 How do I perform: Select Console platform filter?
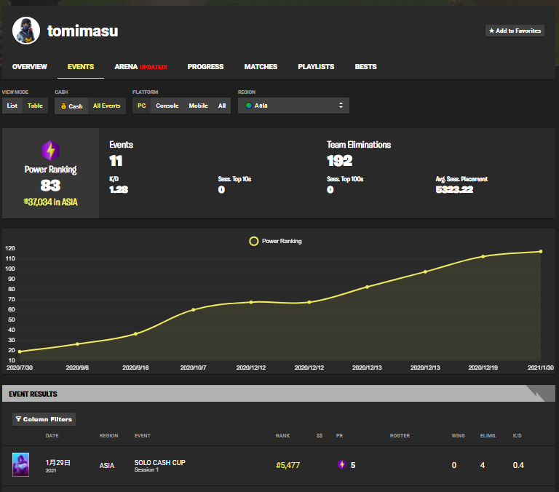coord(167,106)
